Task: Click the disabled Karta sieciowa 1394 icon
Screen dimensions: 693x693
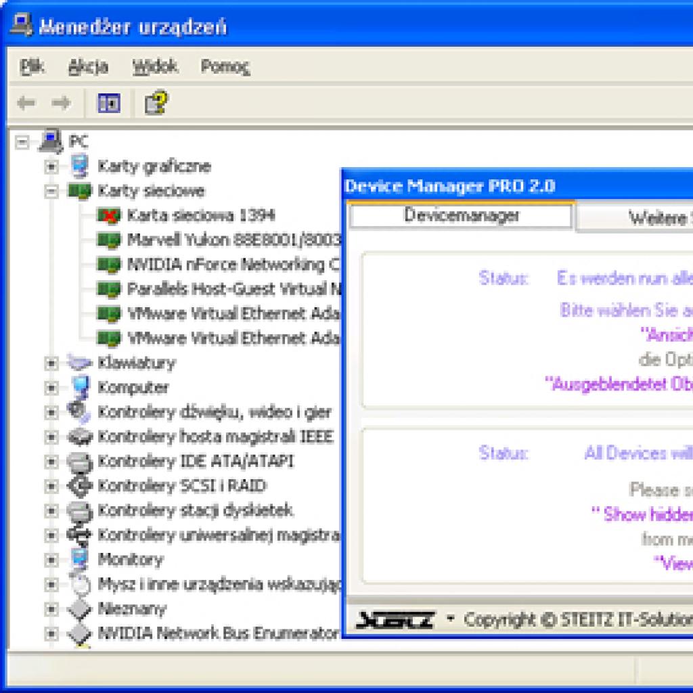Action: click(x=109, y=216)
